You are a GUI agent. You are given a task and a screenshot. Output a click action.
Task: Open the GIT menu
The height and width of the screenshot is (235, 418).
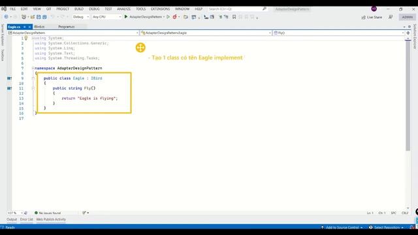point(48,8)
